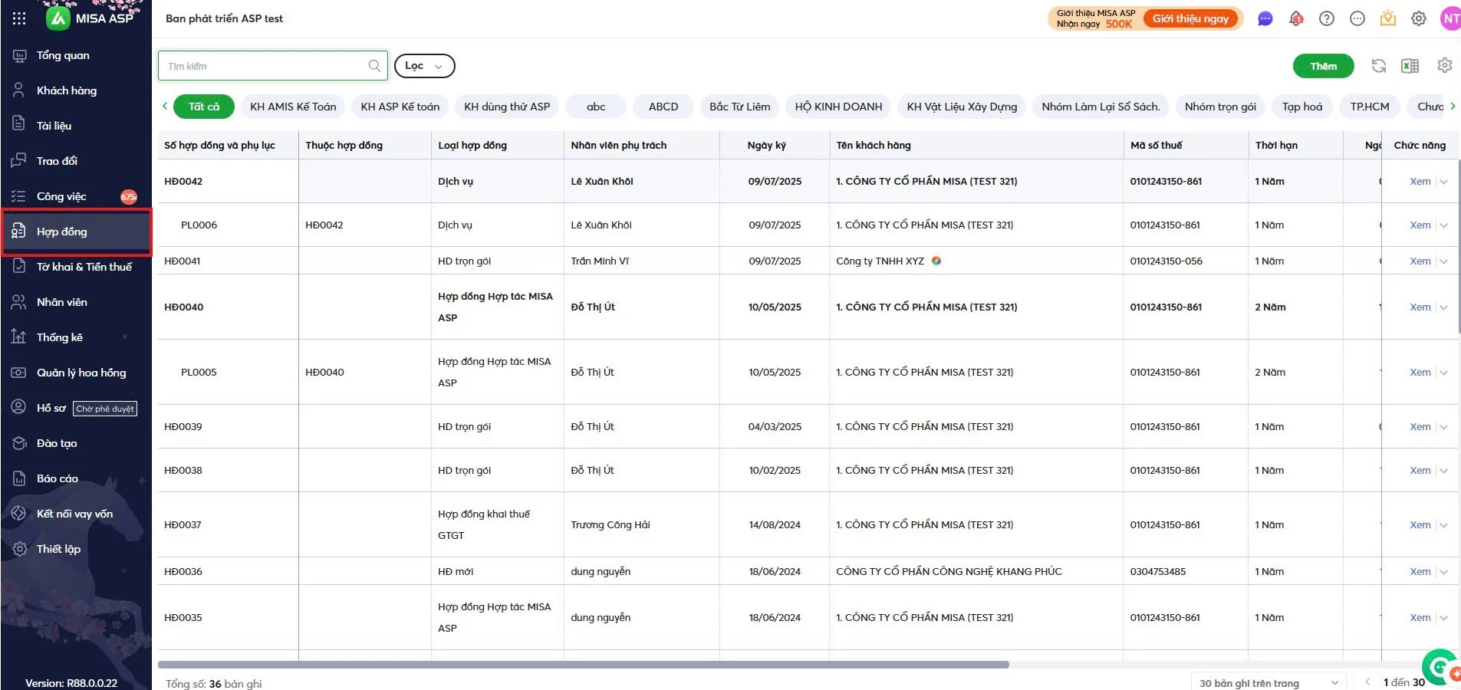
Task: Click the Giới thiệu ngay button
Action: pyautogui.click(x=1190, y=18)
